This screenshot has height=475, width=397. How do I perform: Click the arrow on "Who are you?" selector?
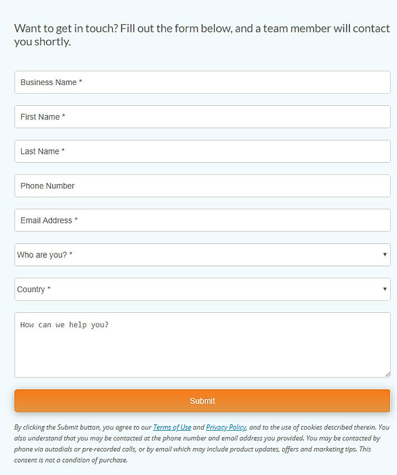point(385,255)
